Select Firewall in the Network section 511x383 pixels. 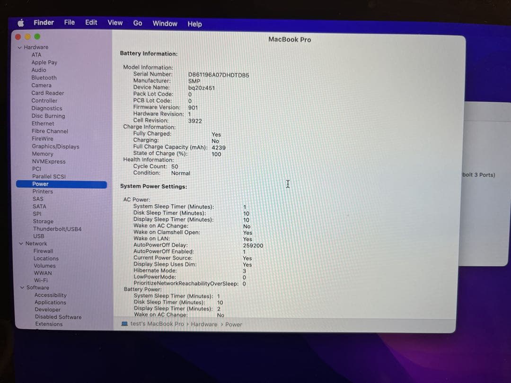coord(44,251)
